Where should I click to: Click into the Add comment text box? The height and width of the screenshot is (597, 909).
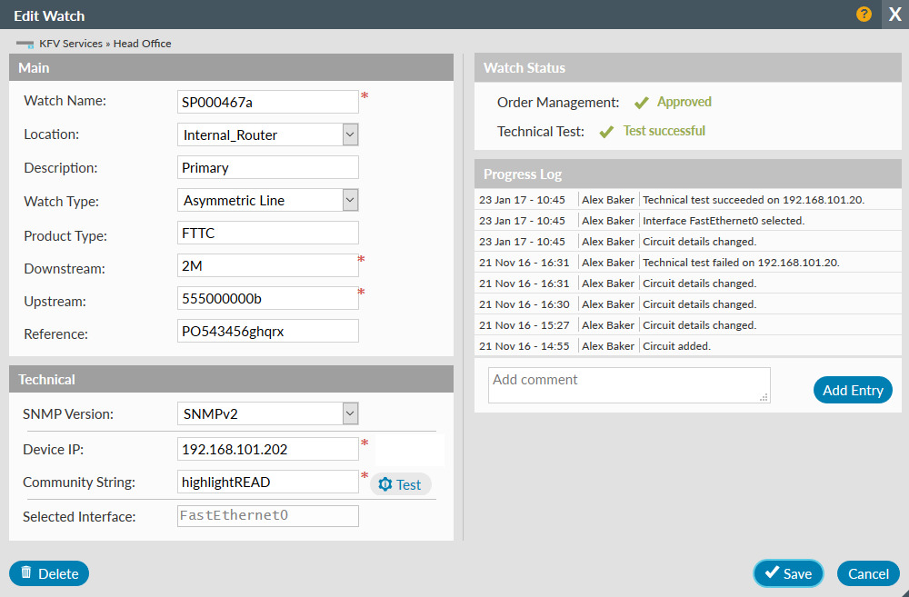tap(628, 384)
